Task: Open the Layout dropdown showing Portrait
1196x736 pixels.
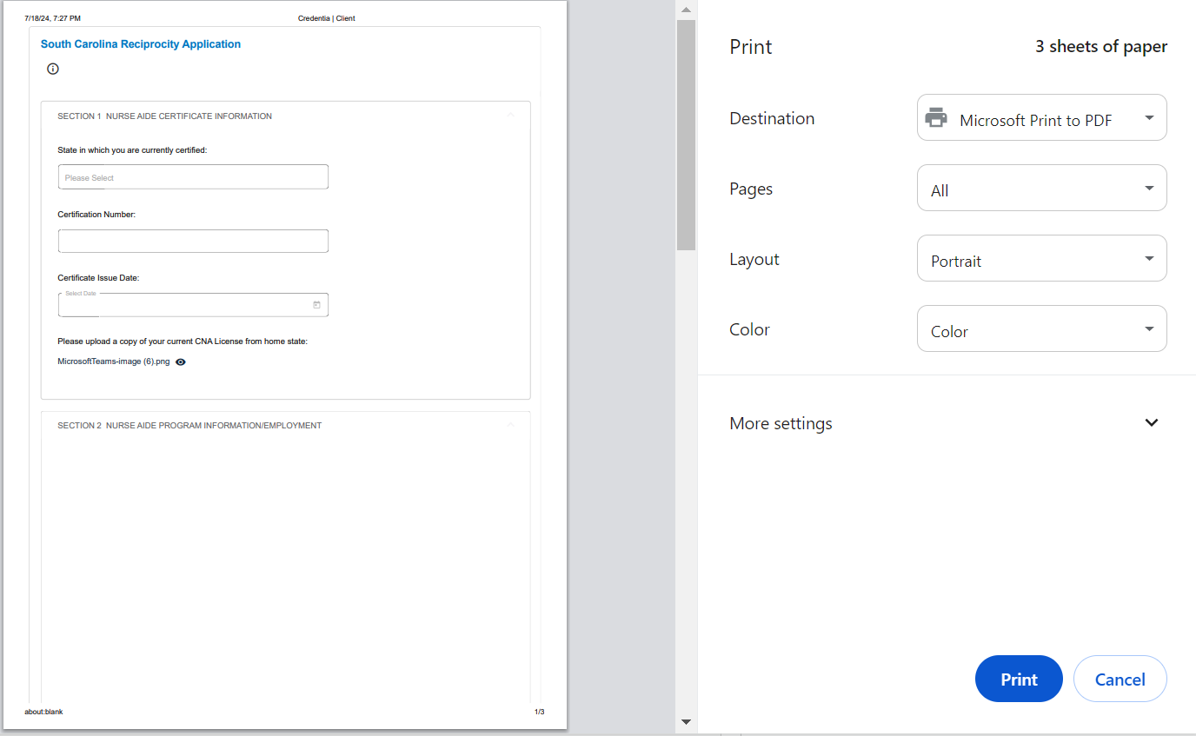Action: (x=1041, y=259)
